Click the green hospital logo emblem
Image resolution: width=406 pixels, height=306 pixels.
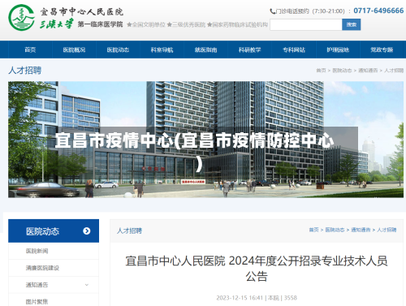pos(22,18)
